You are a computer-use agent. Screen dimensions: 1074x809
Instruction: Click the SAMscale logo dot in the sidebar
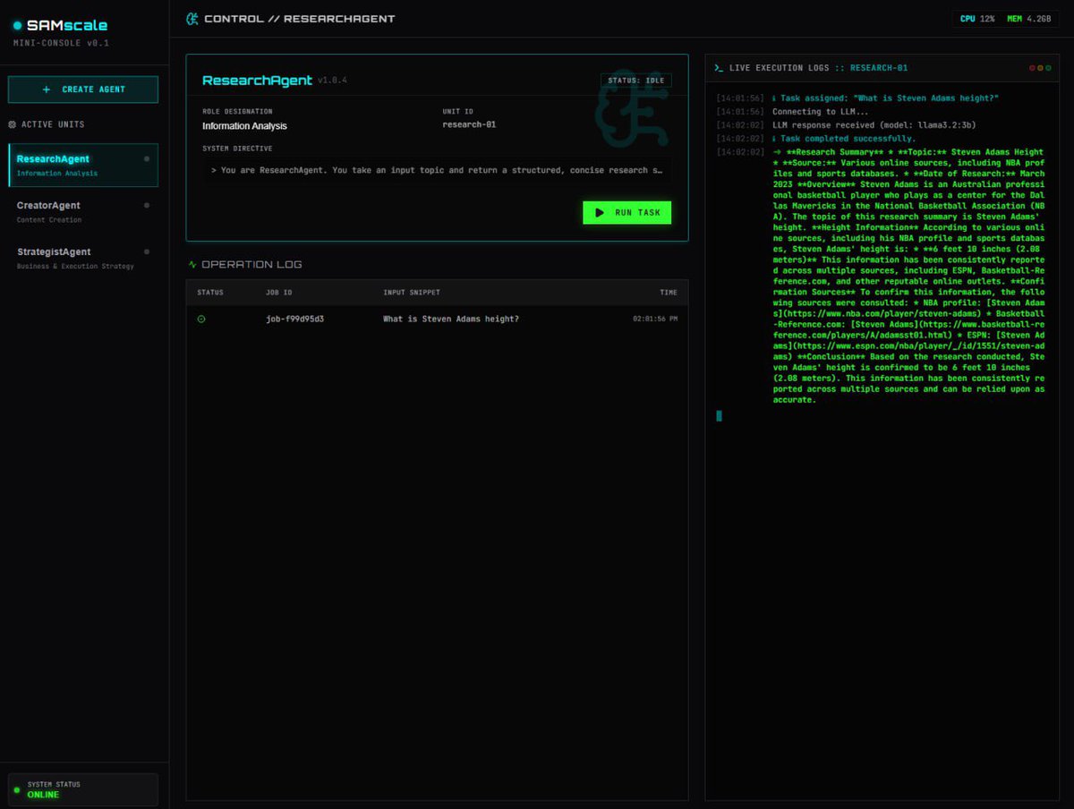[16, 25]
